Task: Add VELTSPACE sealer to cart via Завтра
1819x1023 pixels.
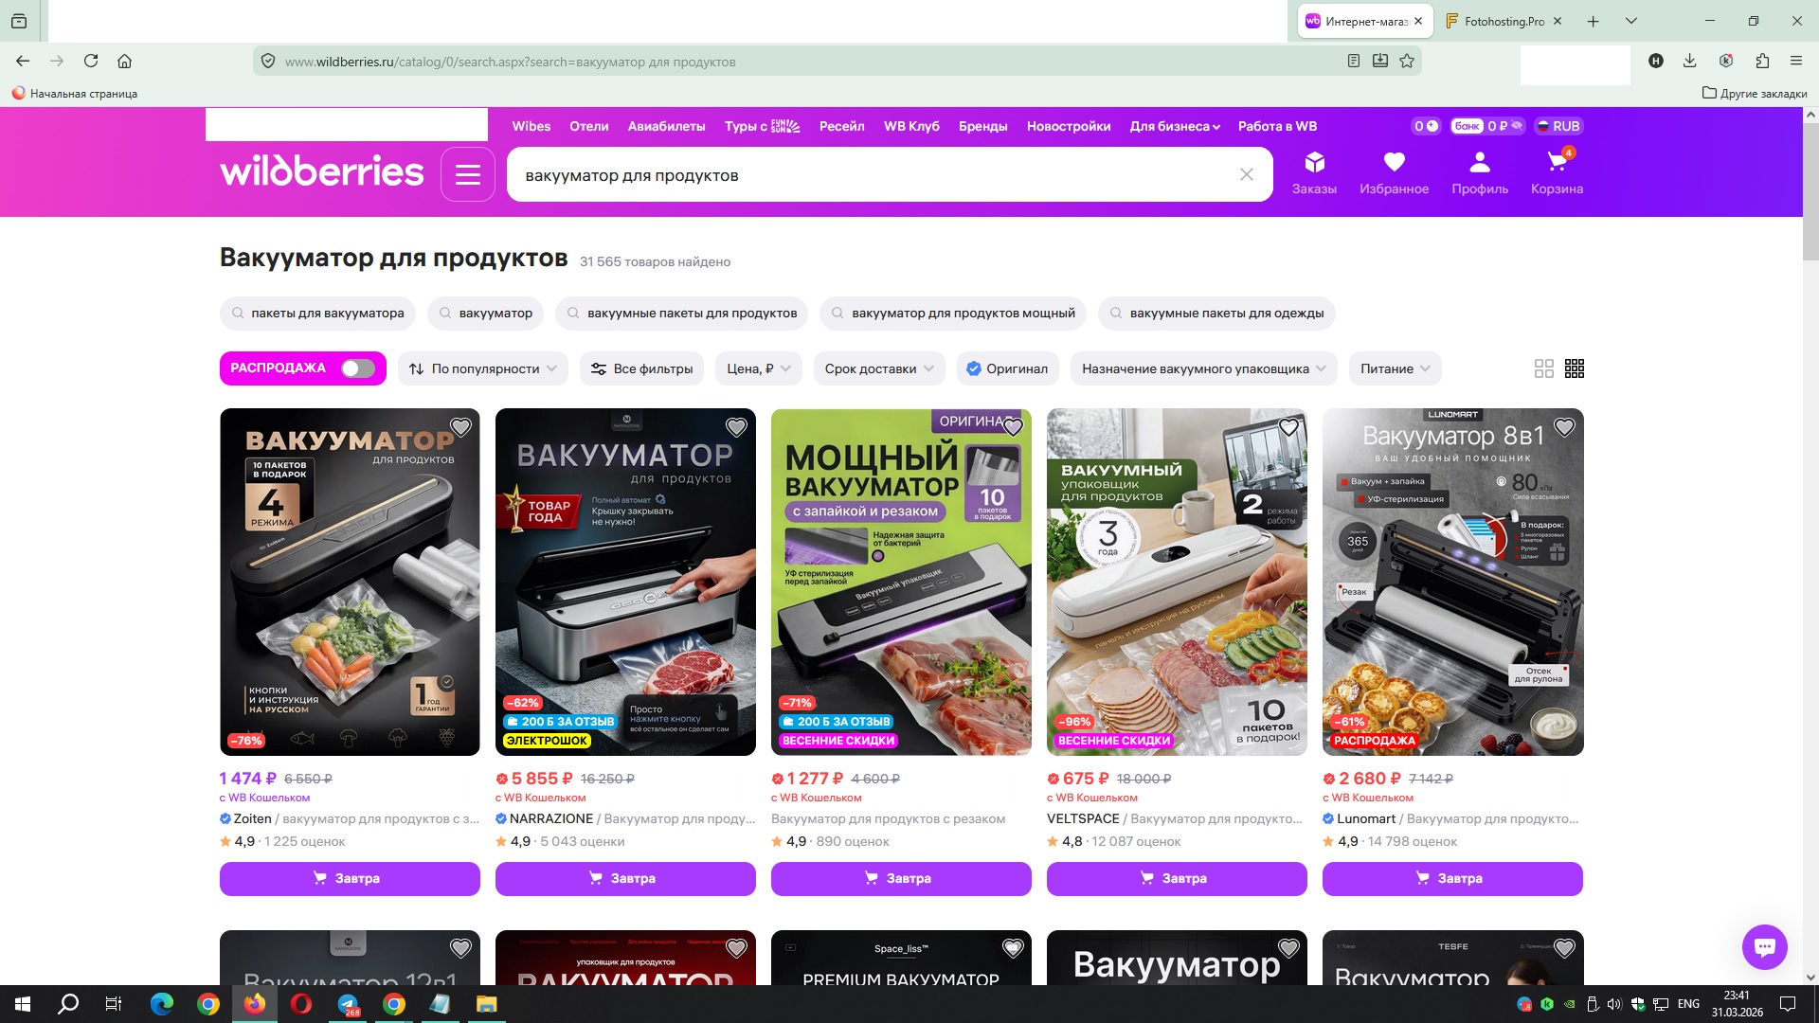Action: point(1176,878)
